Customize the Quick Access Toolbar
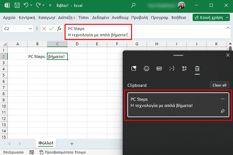 click(x=50, y=6)
